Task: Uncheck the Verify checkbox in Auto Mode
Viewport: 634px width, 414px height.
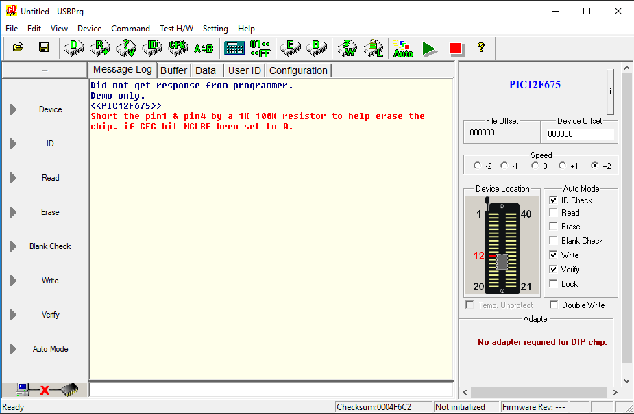Action: pos(553,269)
